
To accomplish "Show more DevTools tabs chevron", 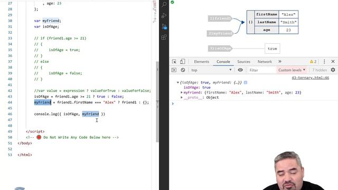I will coord(280,62).
